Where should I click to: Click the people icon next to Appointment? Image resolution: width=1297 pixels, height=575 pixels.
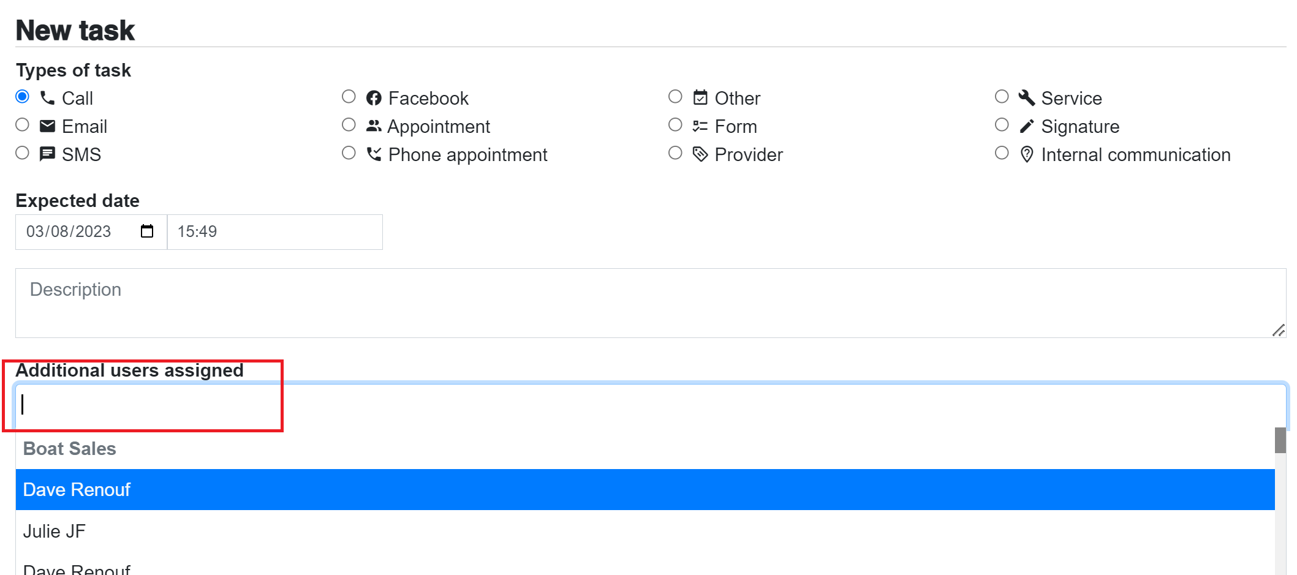coord(374,126)
